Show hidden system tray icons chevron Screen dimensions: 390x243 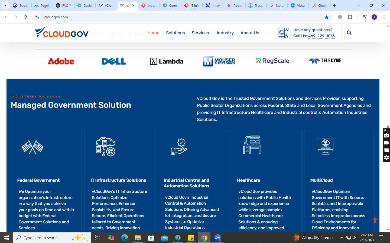click(342, 238)
